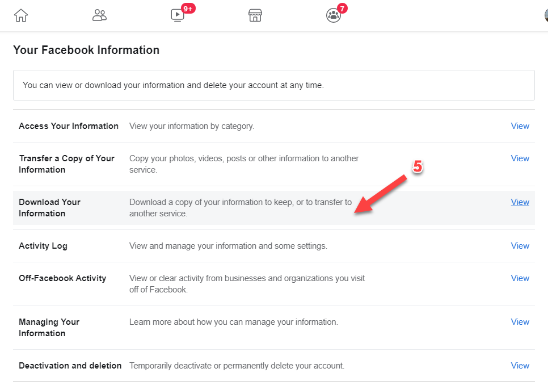Open the View link beside Activity Log

(520, 246)
